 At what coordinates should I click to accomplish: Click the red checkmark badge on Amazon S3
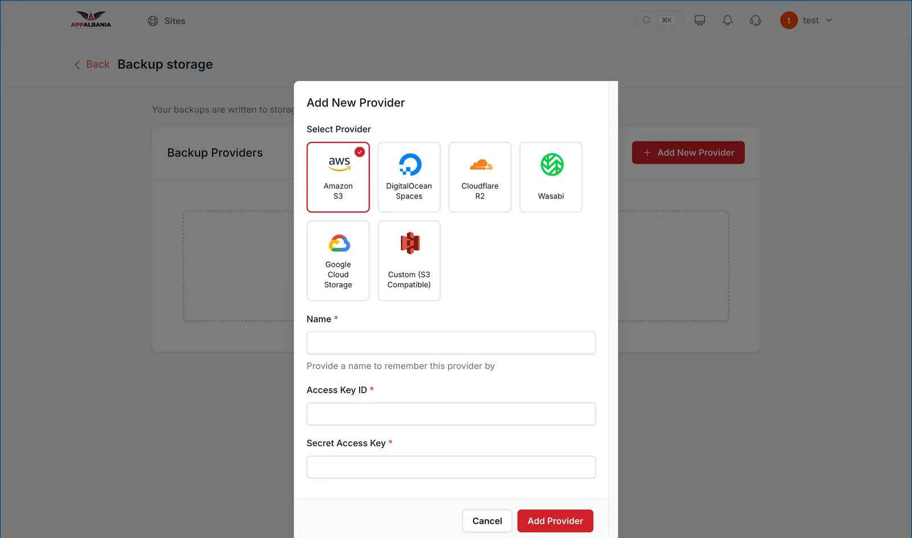(360, 152)
